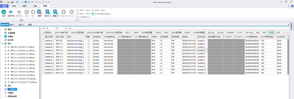This screenshot has height=99, width=294.
Task: Toggle enable checkbox for IsisProtocolConfig_8
Action: click(89, 63)
